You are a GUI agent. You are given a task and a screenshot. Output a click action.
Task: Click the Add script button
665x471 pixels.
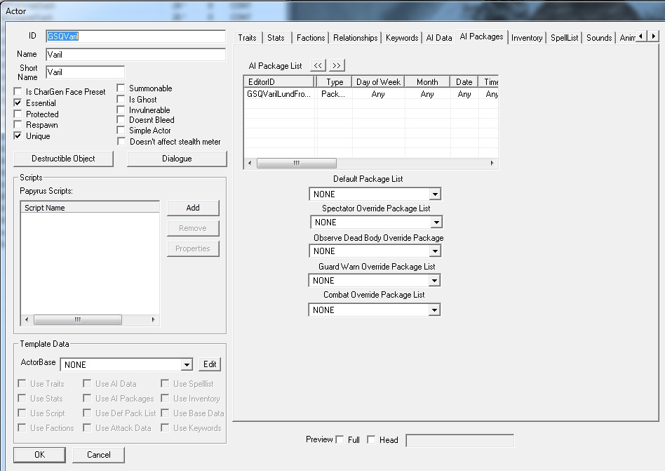(x=193, y=208)
